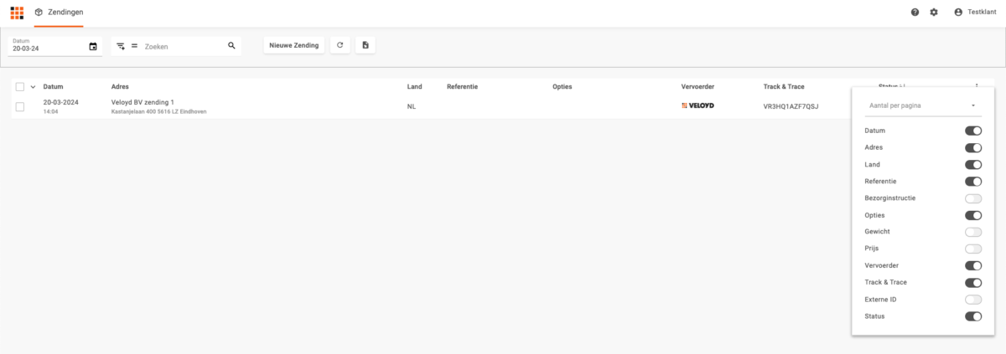Sort by the Vervoerder column header
Screen dimensions: 1006x354
(697, 87)
